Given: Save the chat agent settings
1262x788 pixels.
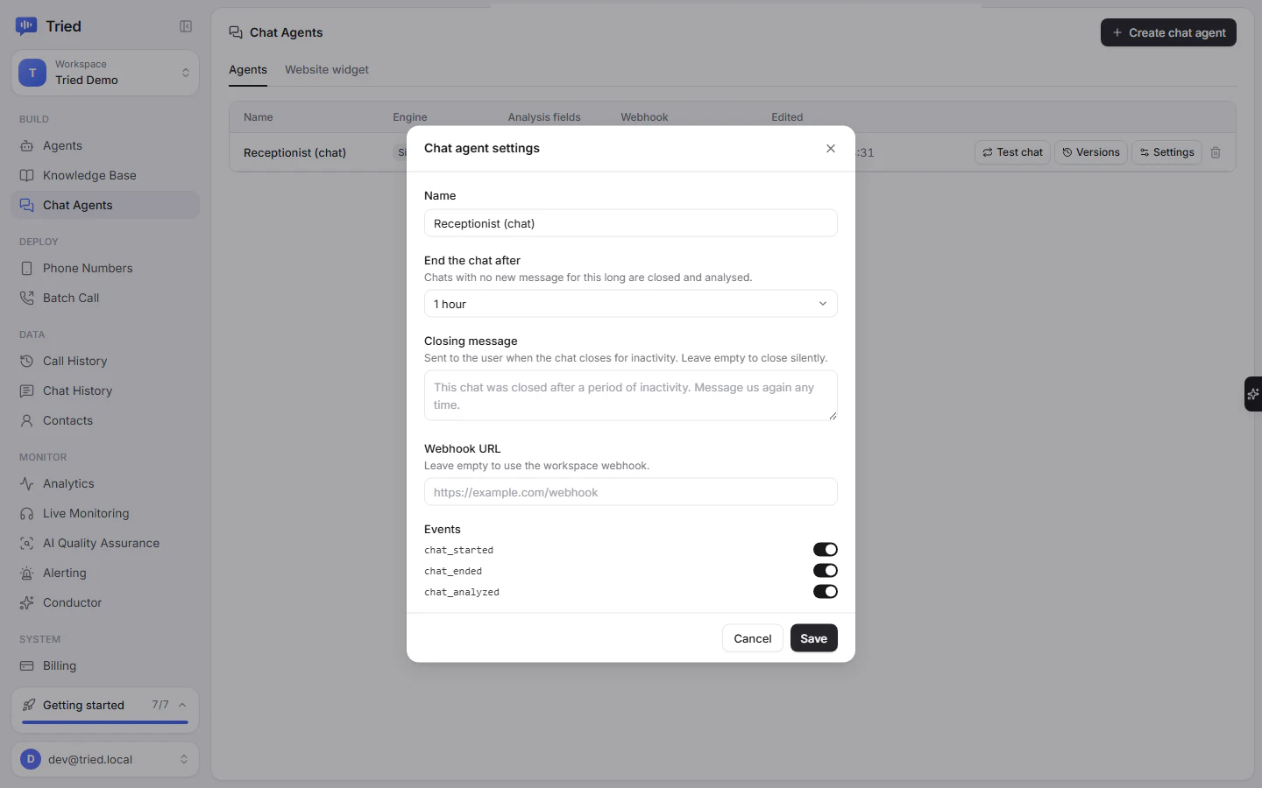Looking at the screenshot, I should coord(814,638).
